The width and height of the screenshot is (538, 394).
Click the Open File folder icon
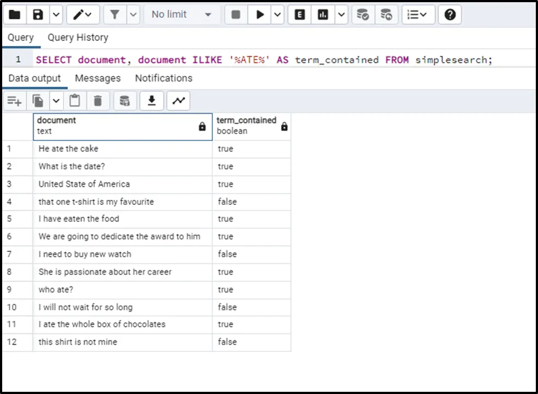pos(15,15)
